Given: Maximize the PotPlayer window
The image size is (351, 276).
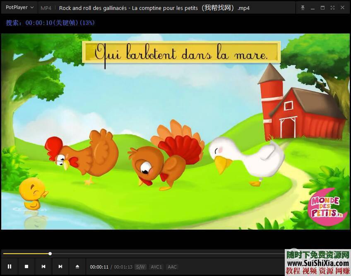Looking at the screenshot, I should pyautogui.click(x=322, y=8).
